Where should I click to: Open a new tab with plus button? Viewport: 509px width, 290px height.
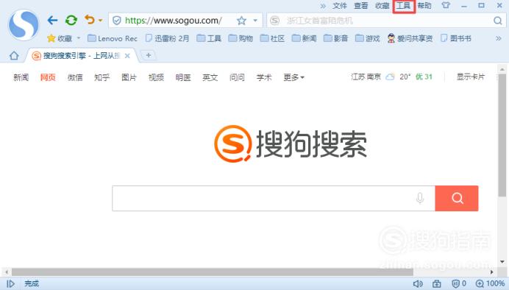[x=149, y=55]
